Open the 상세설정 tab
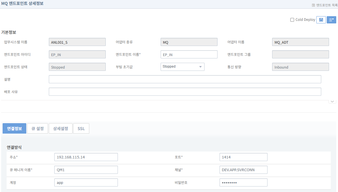 [x=60, y=128]
